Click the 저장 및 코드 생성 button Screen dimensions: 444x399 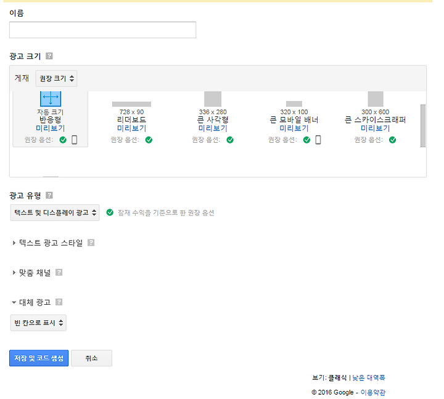39,358
